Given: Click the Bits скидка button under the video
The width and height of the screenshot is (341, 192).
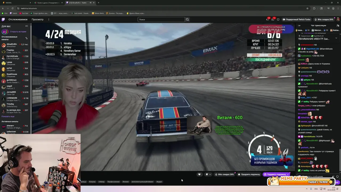Looking at the screenshot, I should (224, 174).
